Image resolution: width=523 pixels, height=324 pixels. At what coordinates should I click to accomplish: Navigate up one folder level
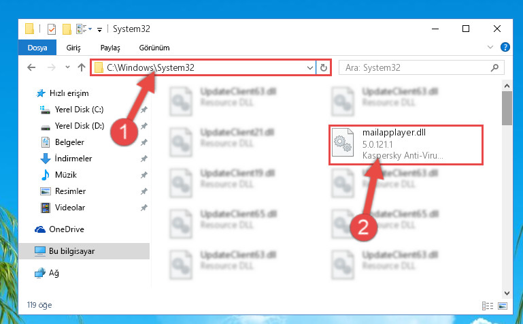82,67
